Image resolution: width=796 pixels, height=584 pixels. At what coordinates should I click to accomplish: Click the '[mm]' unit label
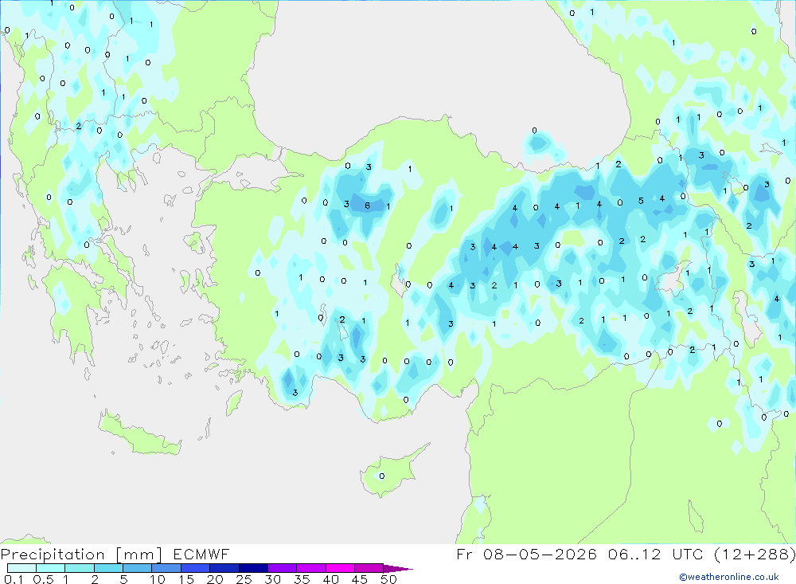click(x=139, y=555)
